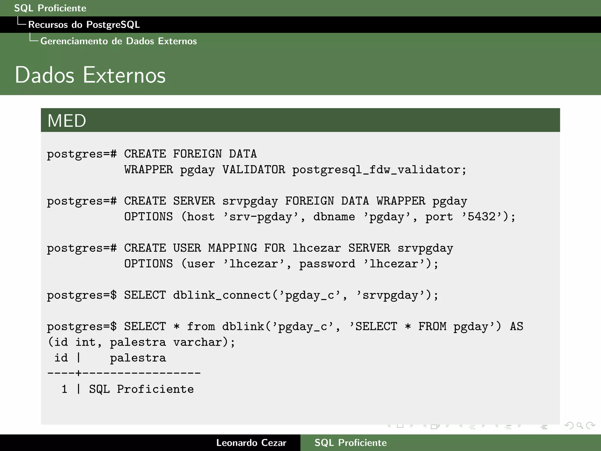Click the previous subsection left arrow

click(460, 426)
